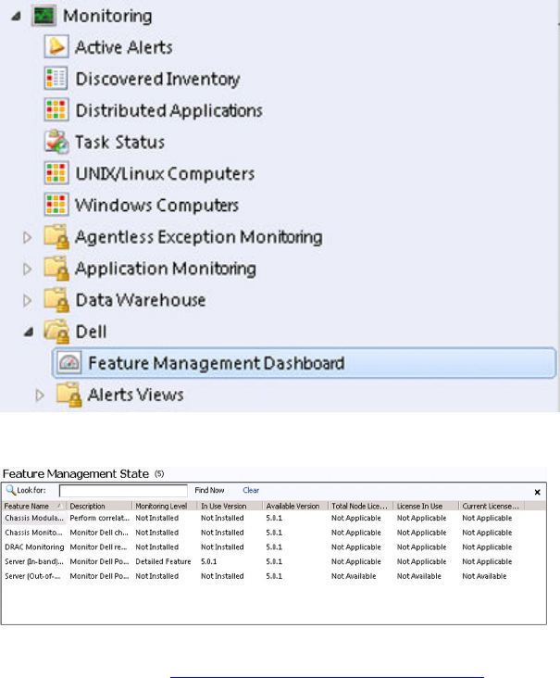Image resolution: width=560 pixels, height=678 pixels.
Task: Open Active Alerts view
Action: (x=124, y=47)
